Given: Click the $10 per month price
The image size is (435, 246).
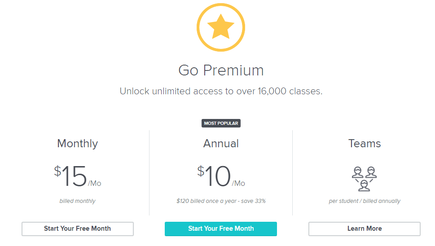Looking at the screenshot, I should pos(221,176).
